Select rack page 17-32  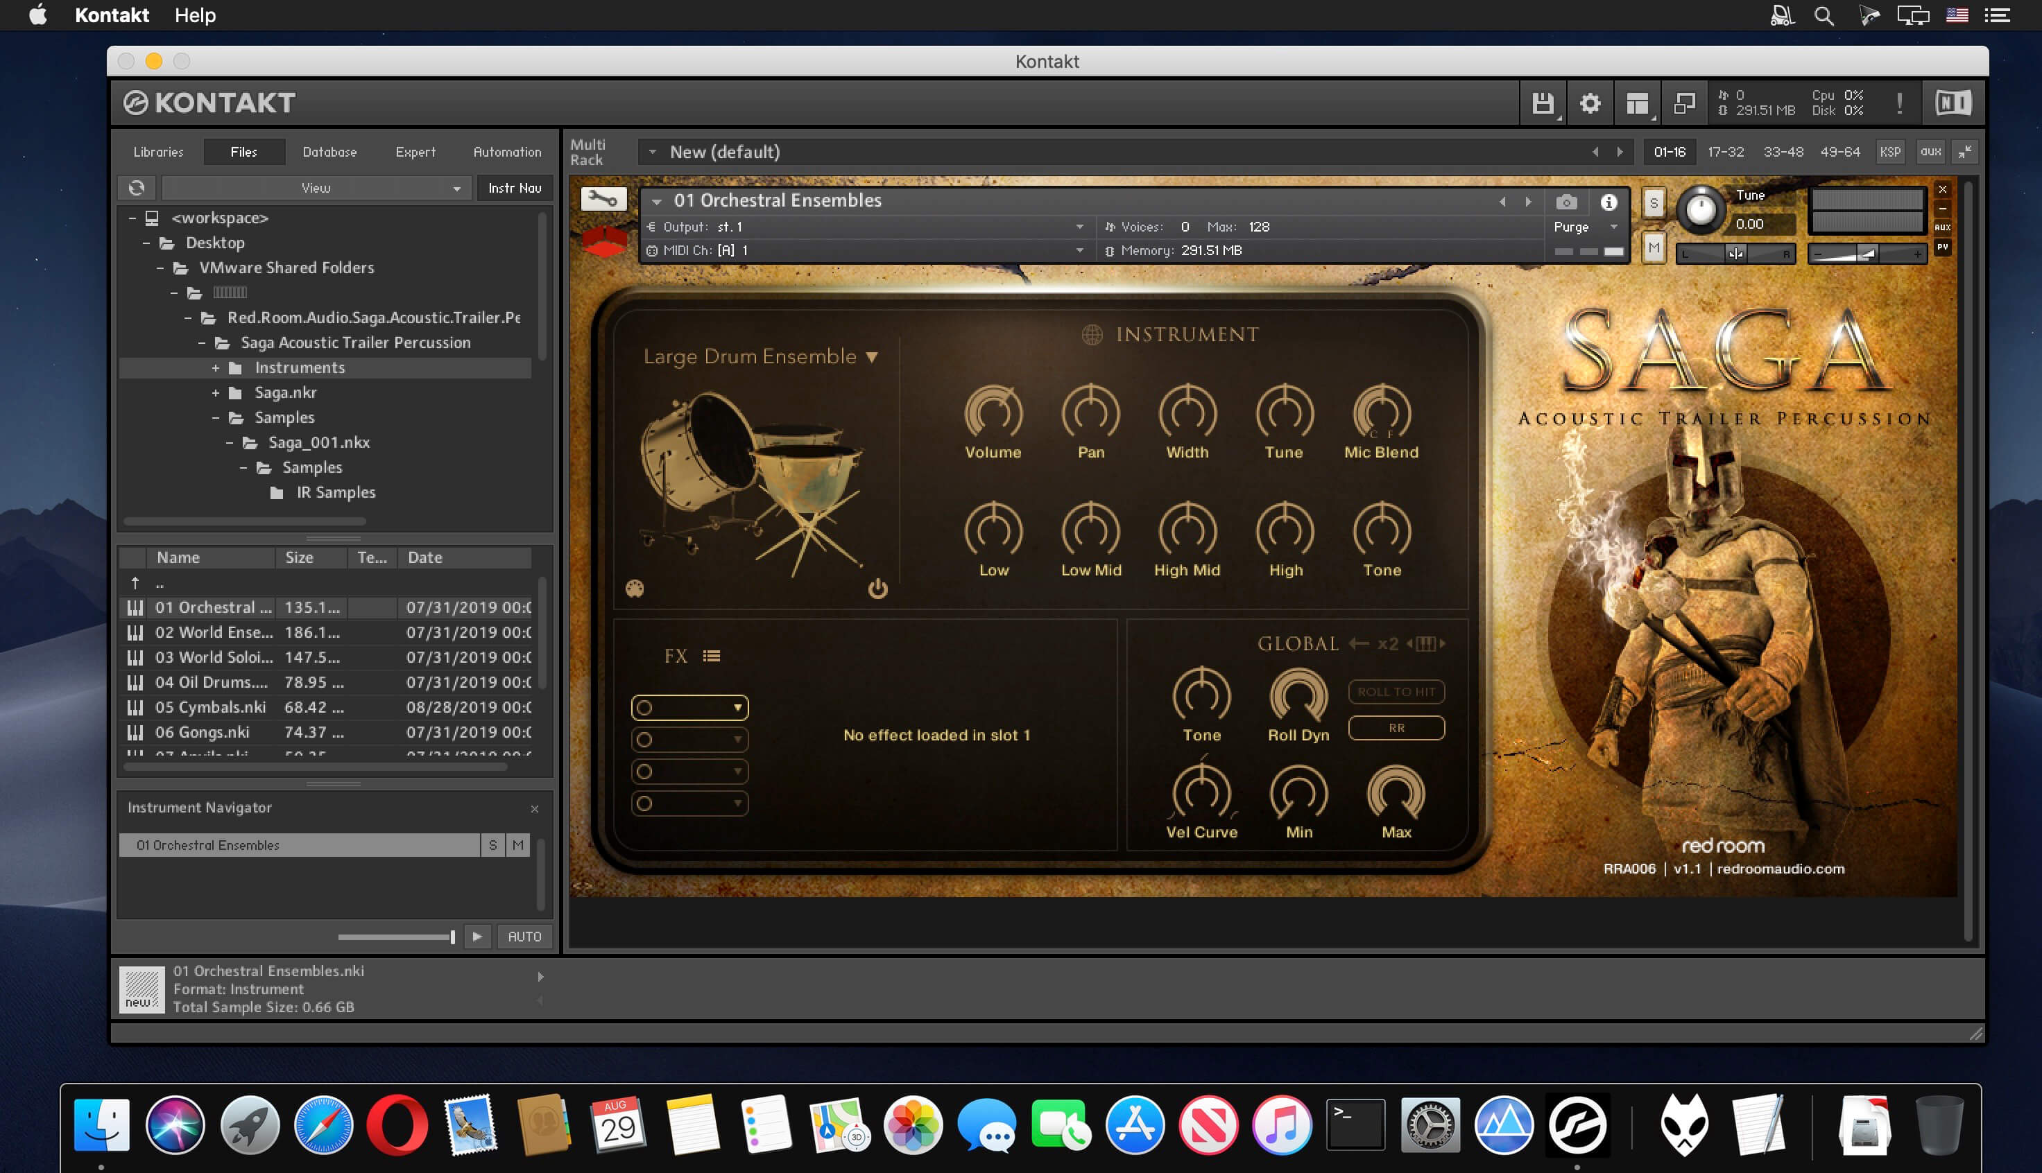coord(1726,151)
